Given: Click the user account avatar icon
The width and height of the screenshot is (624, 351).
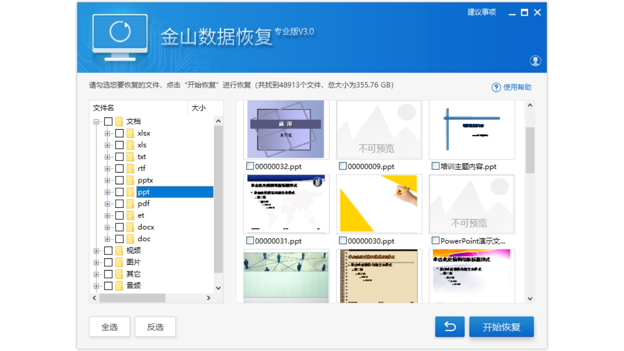Looking at the screenshot, I should click(535, 61).
